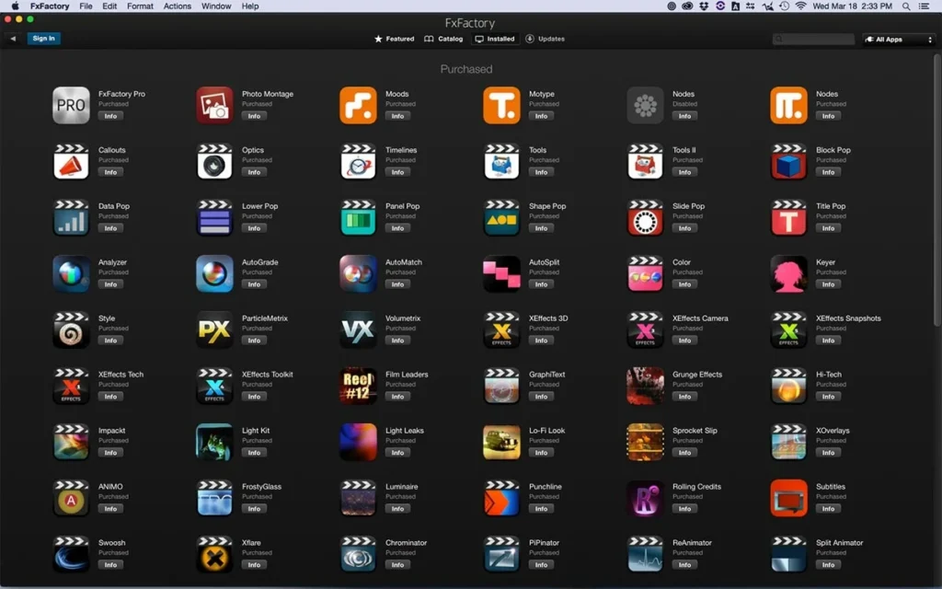Click Info for XEffects Camera
Screen dimensions: 942x589
[684, 341]
